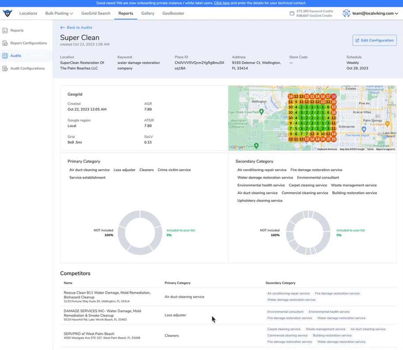Select the grid point ranked 17

coord(328,97)
